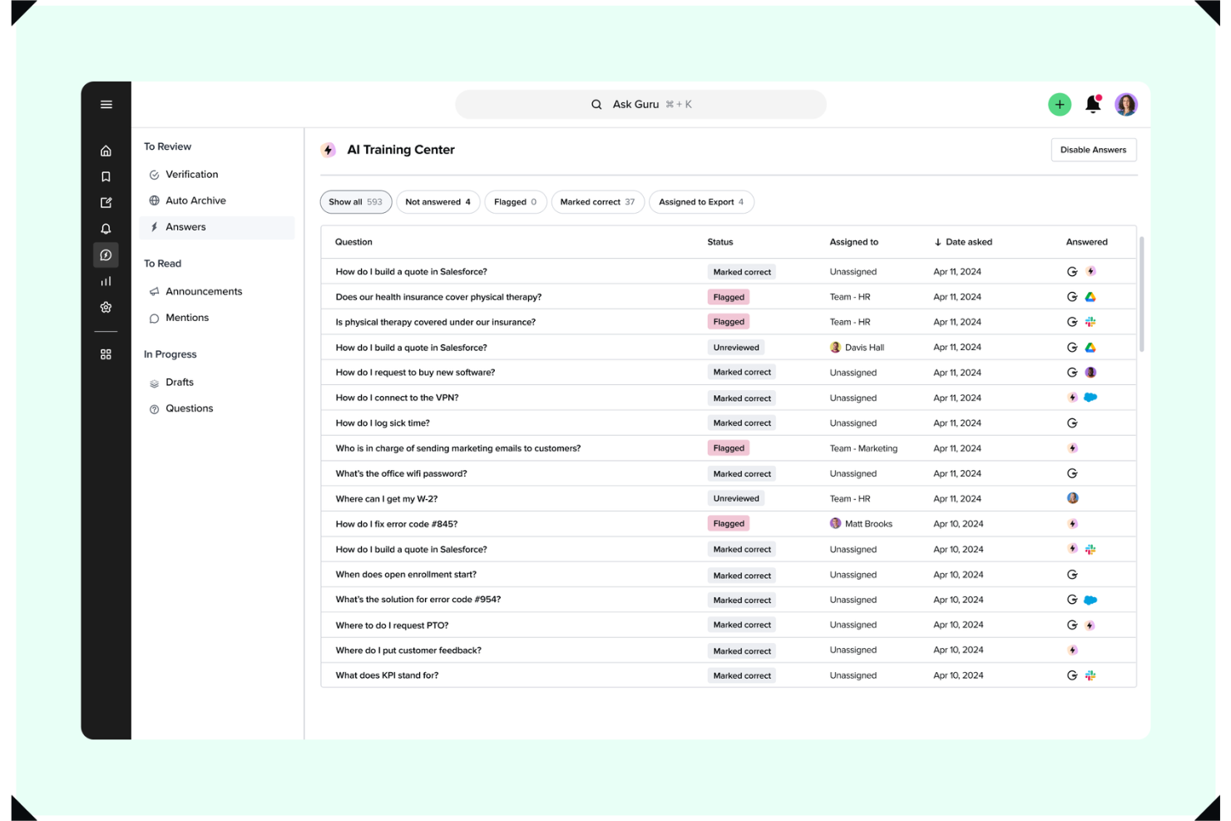
Task: Switch to the Not answered filter
Action: point(438,201)
